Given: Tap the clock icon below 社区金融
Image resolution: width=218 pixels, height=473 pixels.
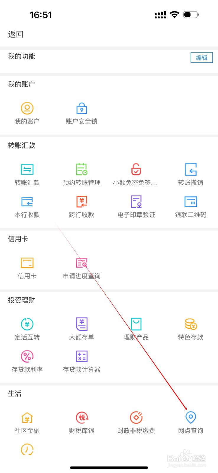Looking at the screenshot, I should coord(27,449).
